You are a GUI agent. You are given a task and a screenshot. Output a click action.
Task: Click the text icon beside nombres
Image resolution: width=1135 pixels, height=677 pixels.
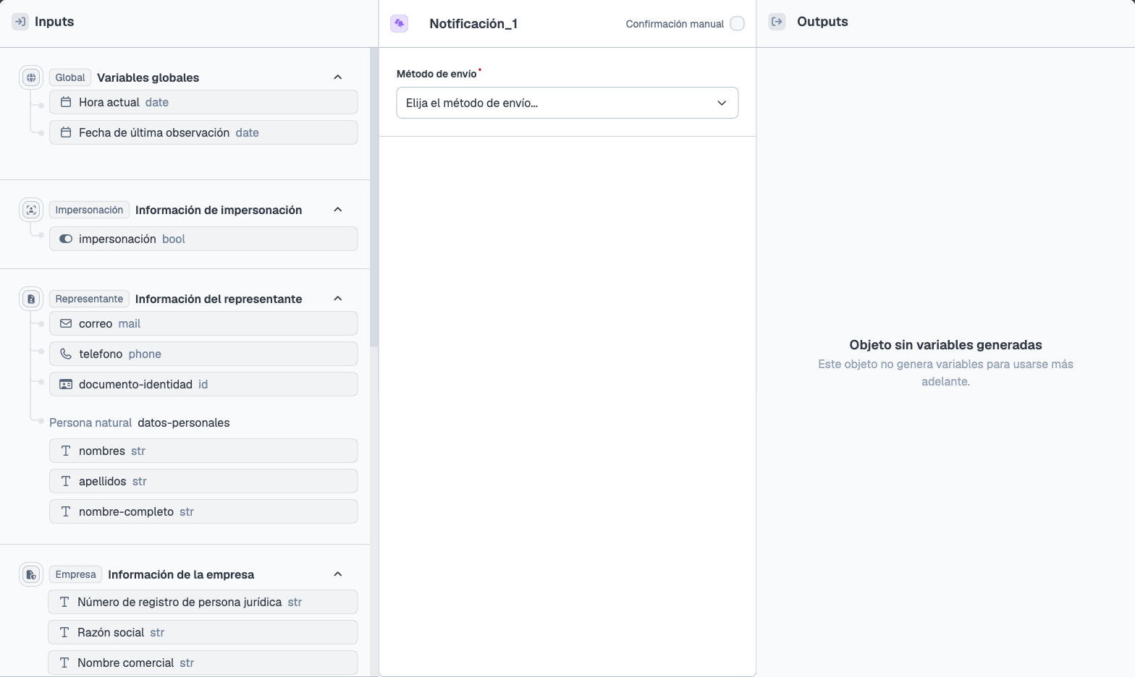pos(66,451)
